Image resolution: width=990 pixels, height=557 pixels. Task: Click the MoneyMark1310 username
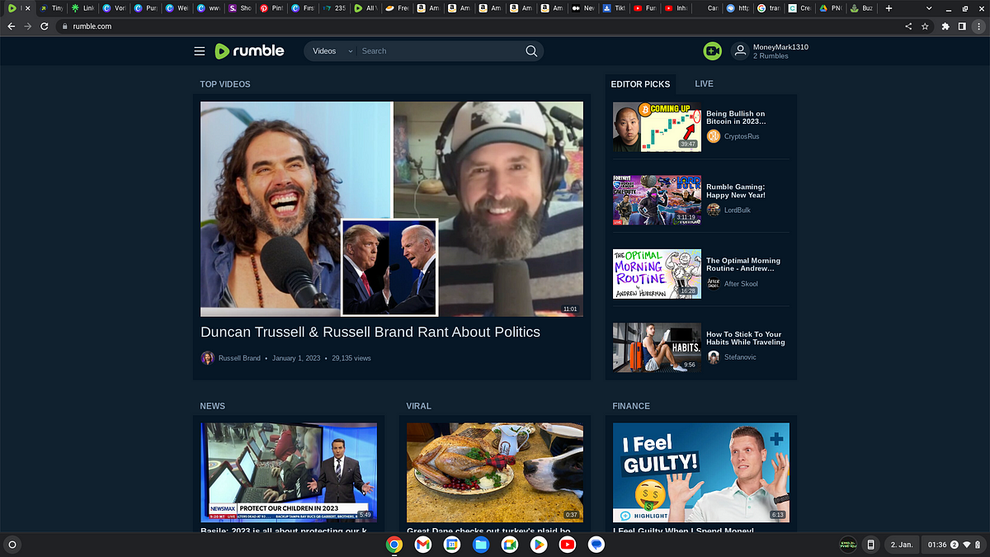(x=780, y=47)
